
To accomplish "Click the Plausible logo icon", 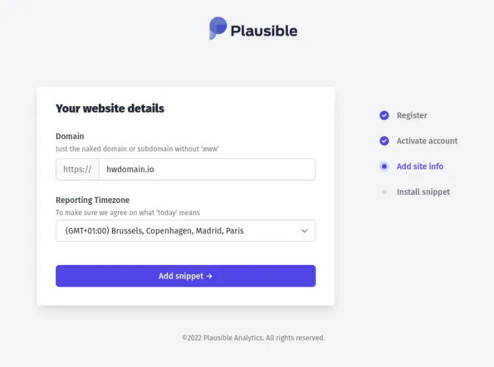I will coord(218,29).
